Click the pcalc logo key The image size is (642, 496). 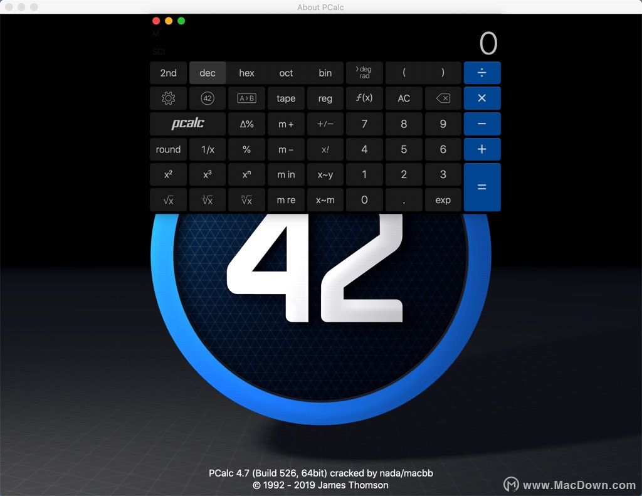tap(188, 124)
